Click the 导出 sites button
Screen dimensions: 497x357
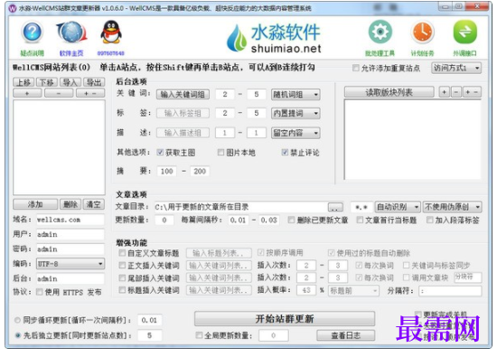click(x=94, y=82)
